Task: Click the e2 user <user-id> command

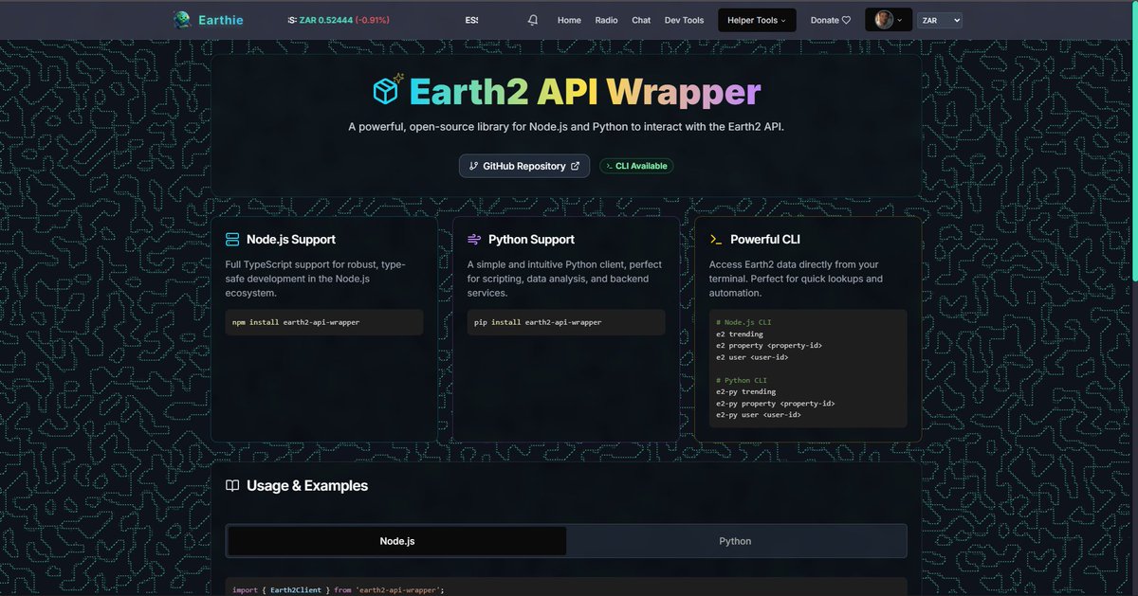Action: pyautogui.click(x=753, y=357)
